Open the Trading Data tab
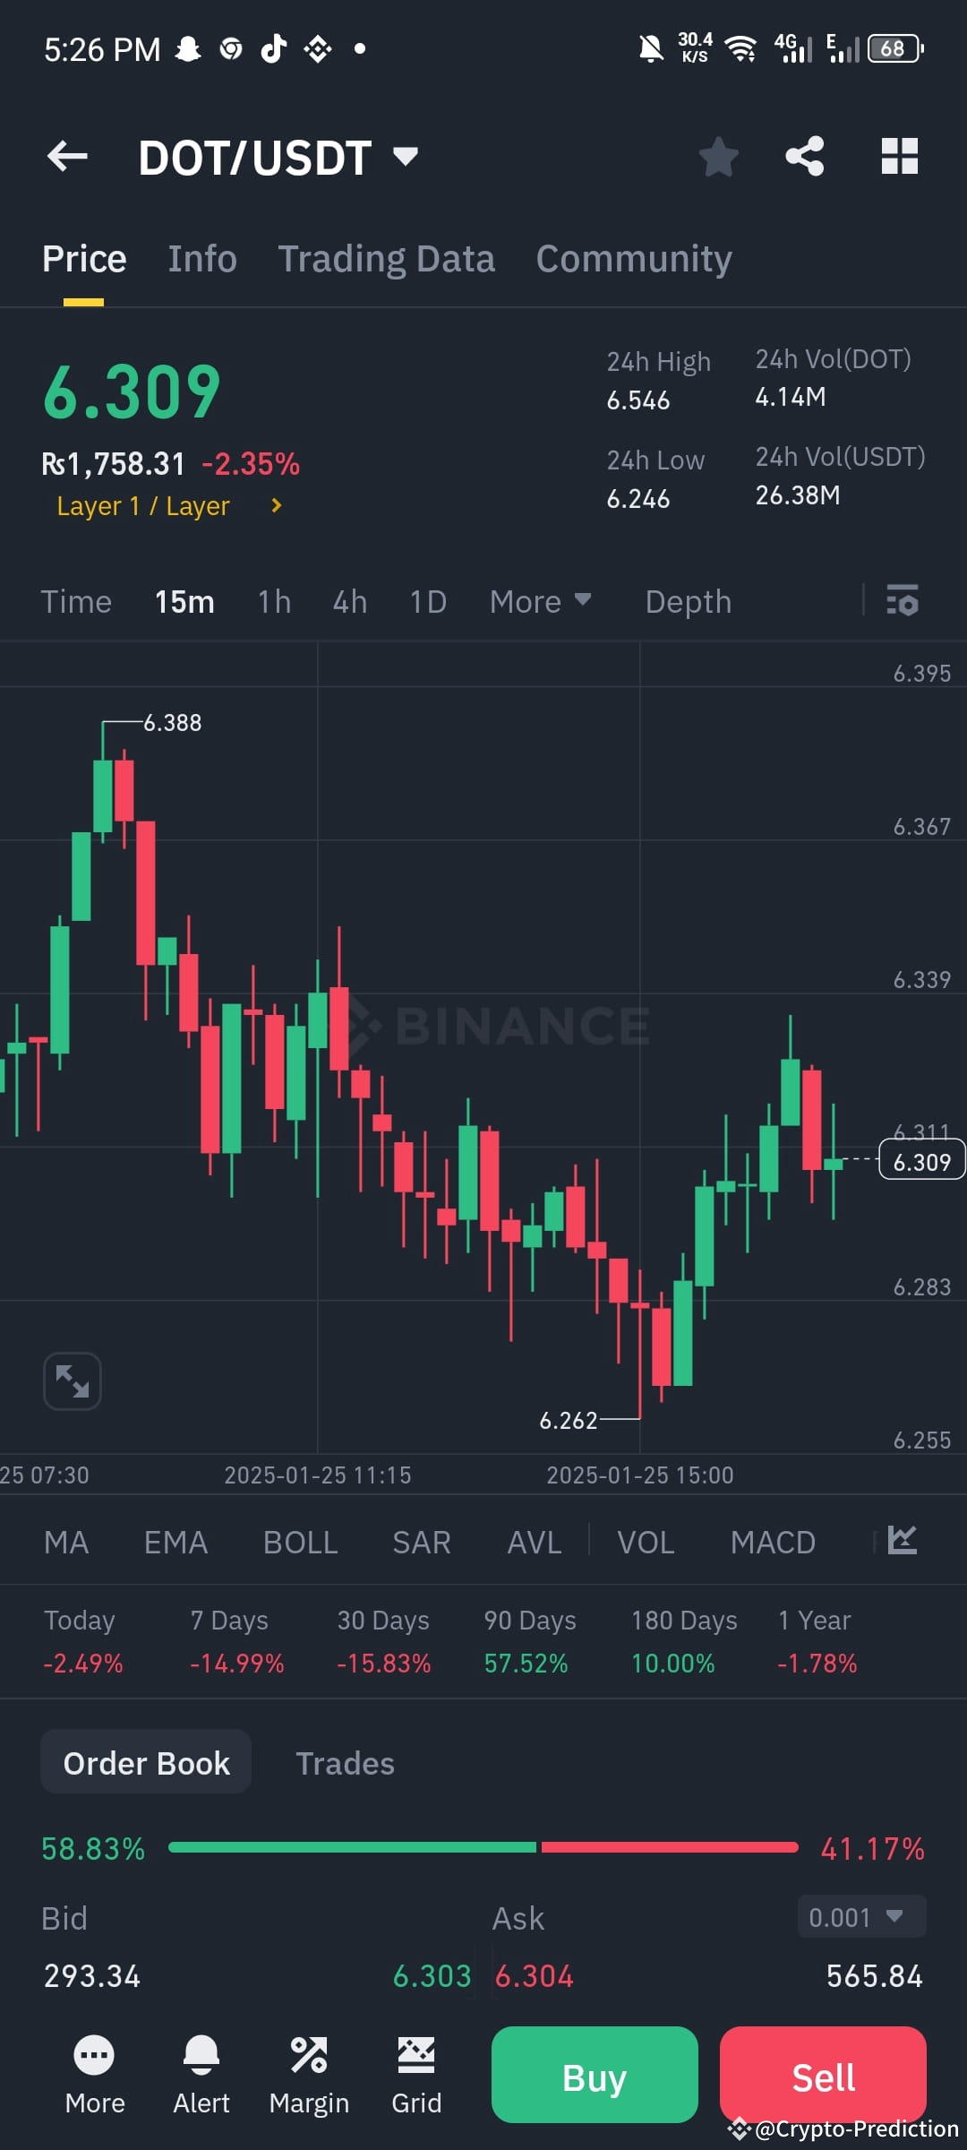Viewport: 967px width, 2150px height. coord(386,259)
